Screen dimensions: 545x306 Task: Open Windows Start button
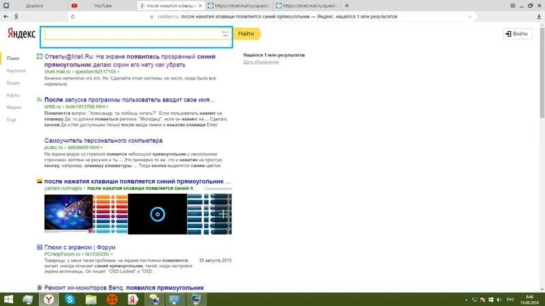click(x=8, y=299)
